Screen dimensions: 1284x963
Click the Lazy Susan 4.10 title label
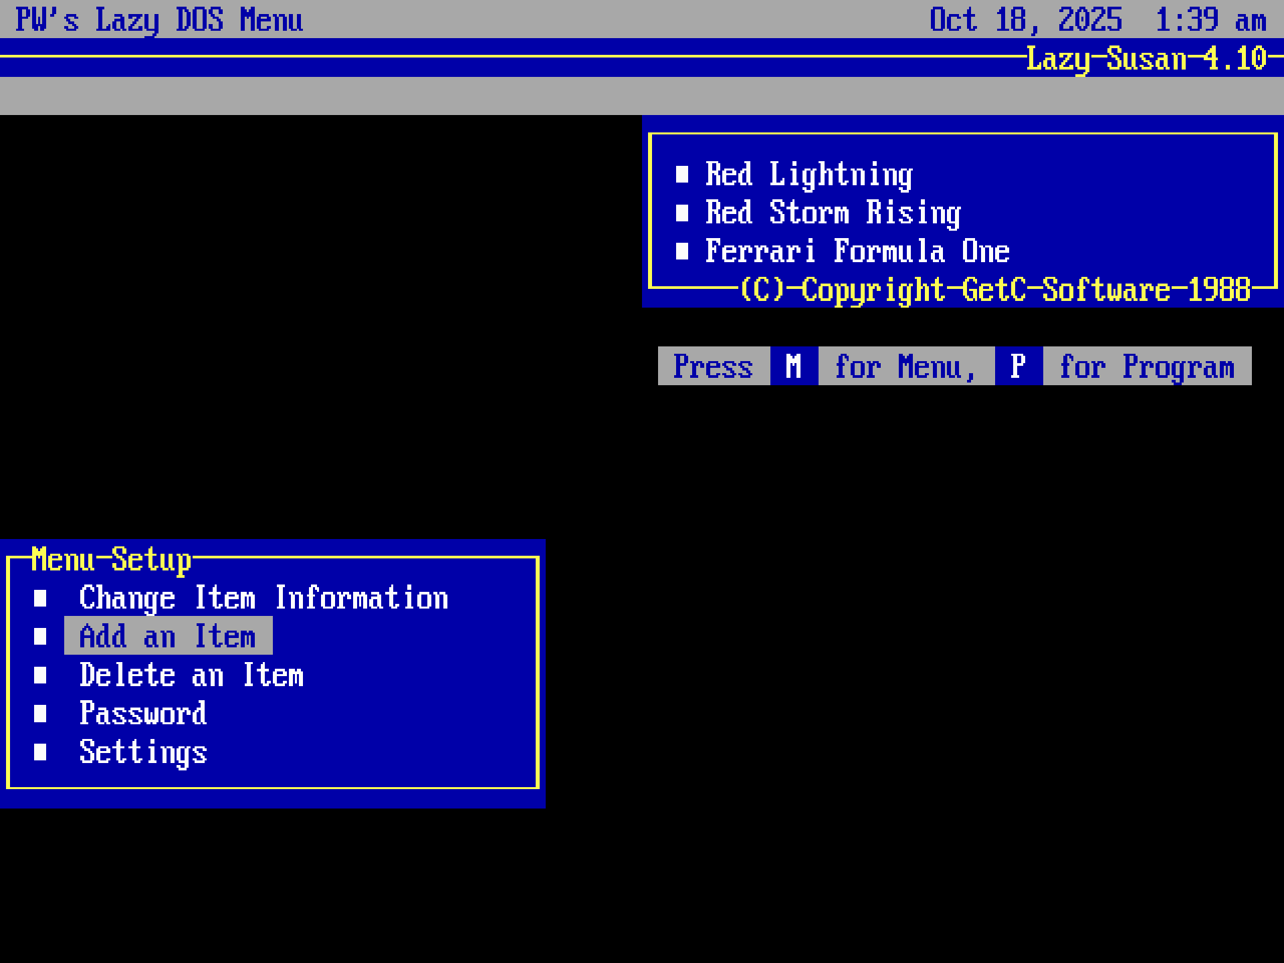coord(1146,59)
